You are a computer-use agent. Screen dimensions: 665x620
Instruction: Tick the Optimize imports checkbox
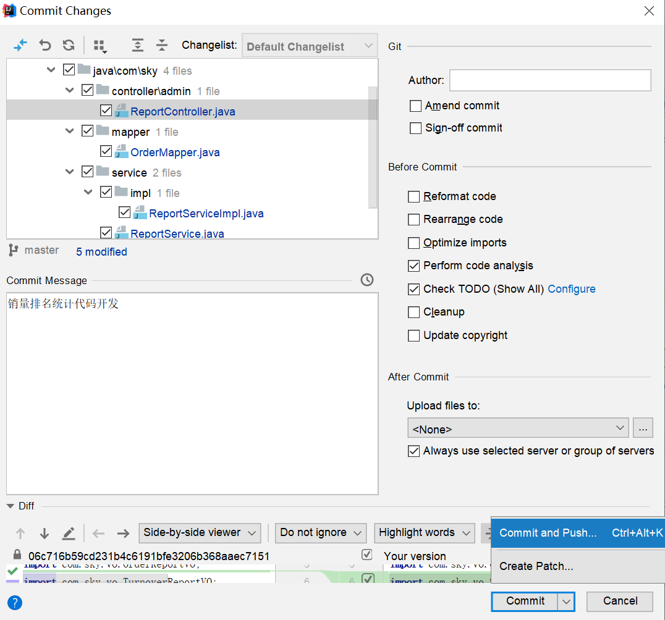tap(414, 243)
